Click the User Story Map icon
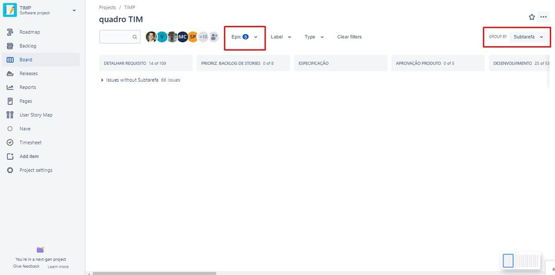 10,115
